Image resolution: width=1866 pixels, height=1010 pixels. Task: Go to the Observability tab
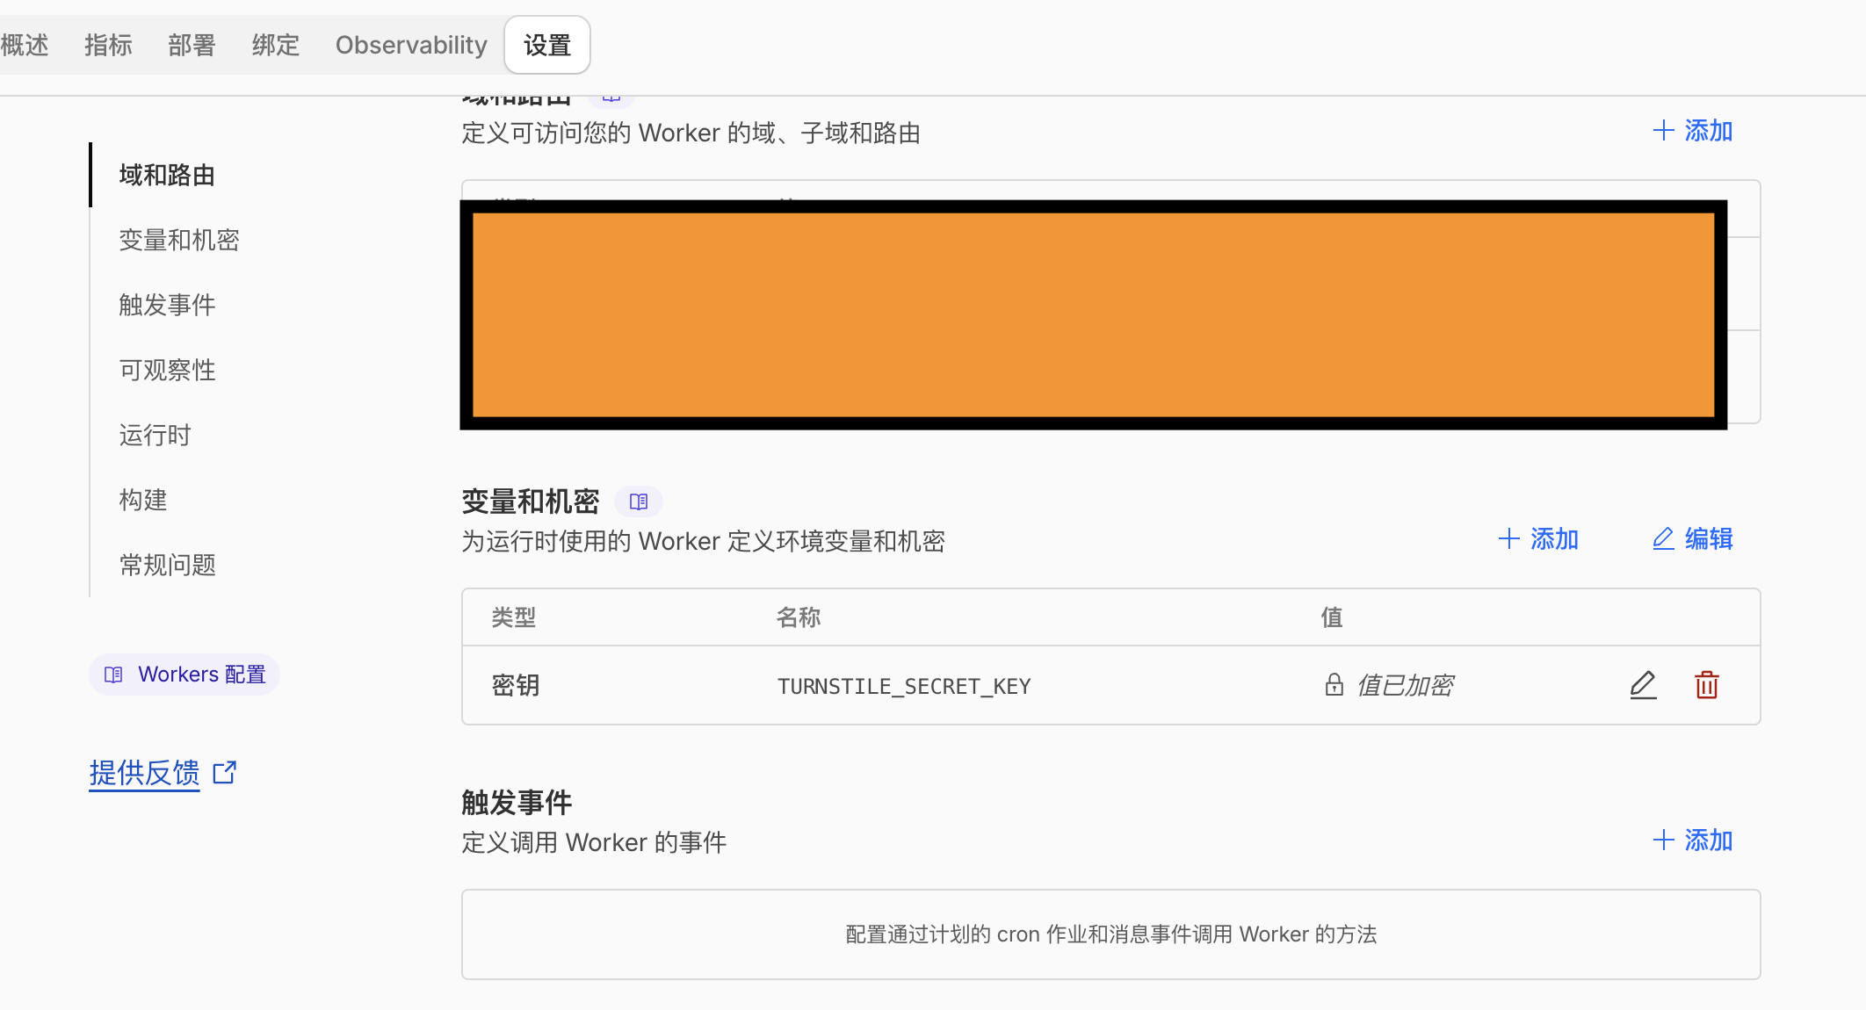pos(411,45)
